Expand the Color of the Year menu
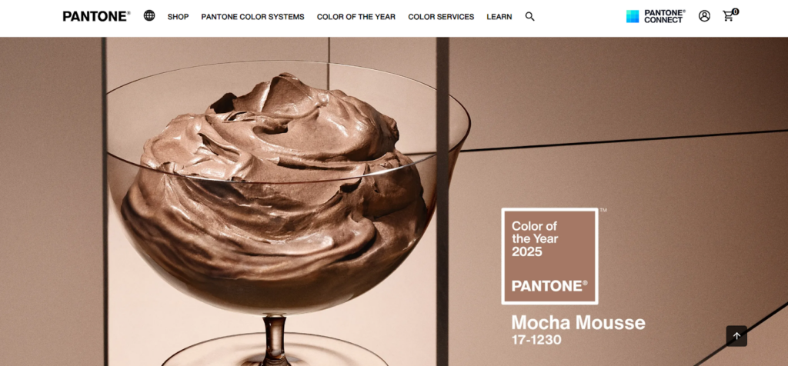Screen dimensions: 788x366 pos(356,17)
